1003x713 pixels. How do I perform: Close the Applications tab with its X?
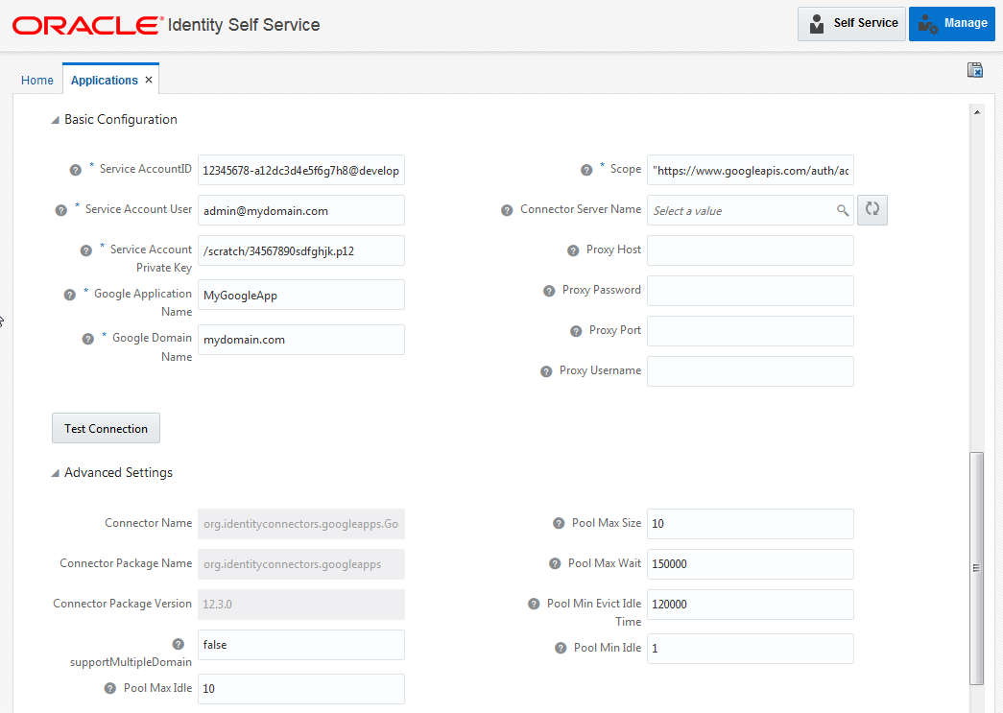(x=149, y=80)
